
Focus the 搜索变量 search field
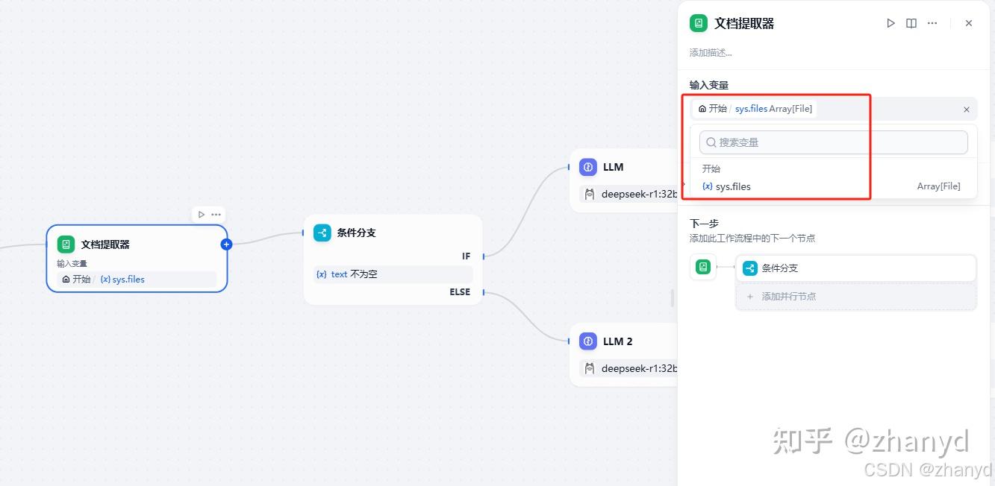click(833, 142)
